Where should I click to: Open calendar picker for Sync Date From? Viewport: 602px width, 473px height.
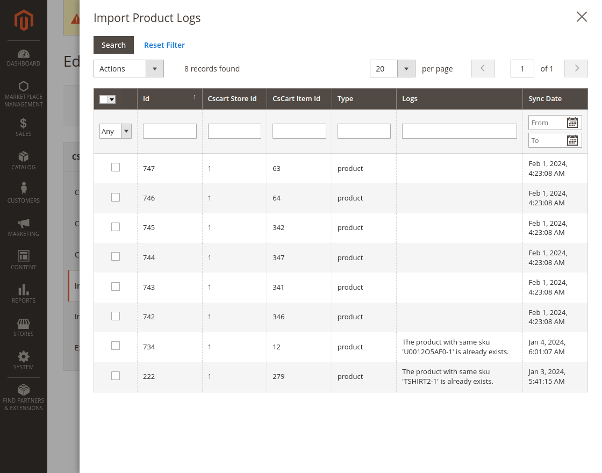572,123
